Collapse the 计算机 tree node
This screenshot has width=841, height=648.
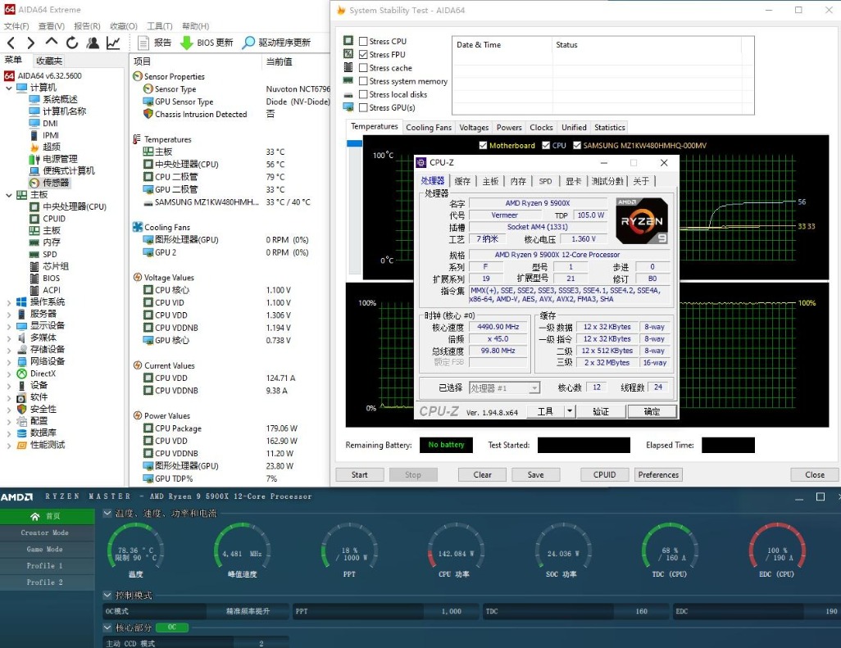point(8,88)
